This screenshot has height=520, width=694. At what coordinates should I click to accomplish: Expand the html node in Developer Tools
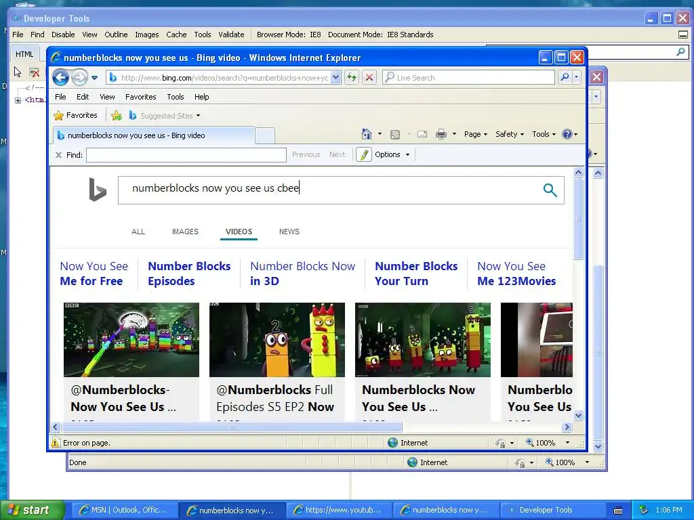(x=18, y=100)
